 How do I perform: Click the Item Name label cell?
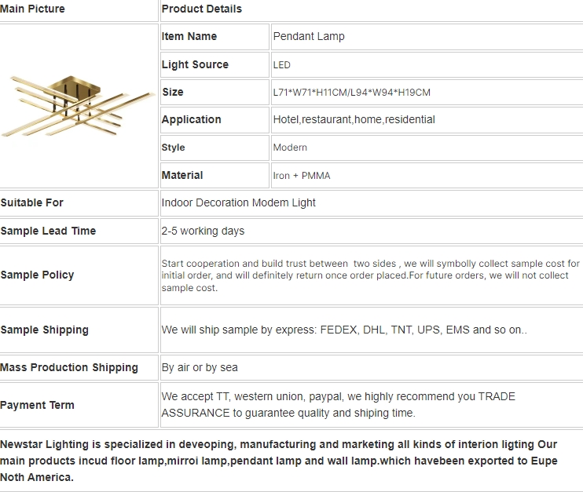pyautogui.click(x=214, y=36)
